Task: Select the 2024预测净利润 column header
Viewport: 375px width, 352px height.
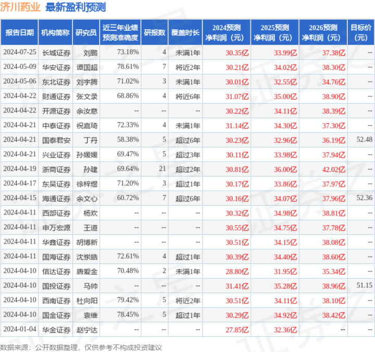Action: 226,32
